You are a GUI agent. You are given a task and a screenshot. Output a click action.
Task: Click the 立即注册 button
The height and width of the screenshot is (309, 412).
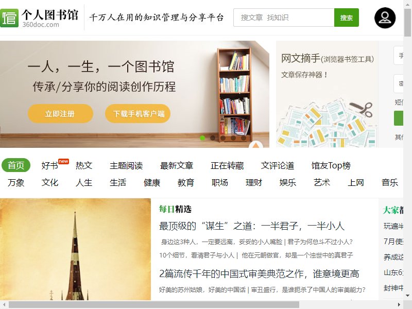pyautogui.click(x=60, y=113)
